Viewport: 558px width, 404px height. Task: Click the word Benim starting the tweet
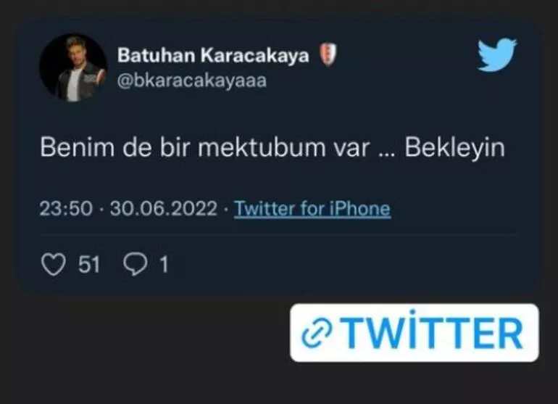click(x=77, y=147)
